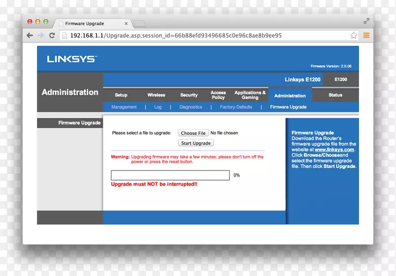
Task: Close the Firmware Upgrade browser tab
Action: click(x=126, y=23)
